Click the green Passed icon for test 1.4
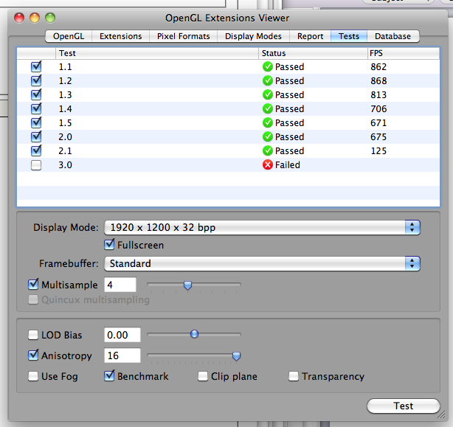The image size is (453, 427). click(268, 108)
